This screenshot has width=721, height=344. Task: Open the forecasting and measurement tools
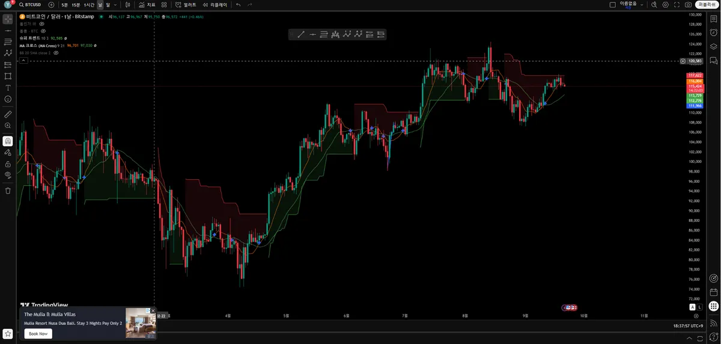pyautogui.click(x=8, y=64)
